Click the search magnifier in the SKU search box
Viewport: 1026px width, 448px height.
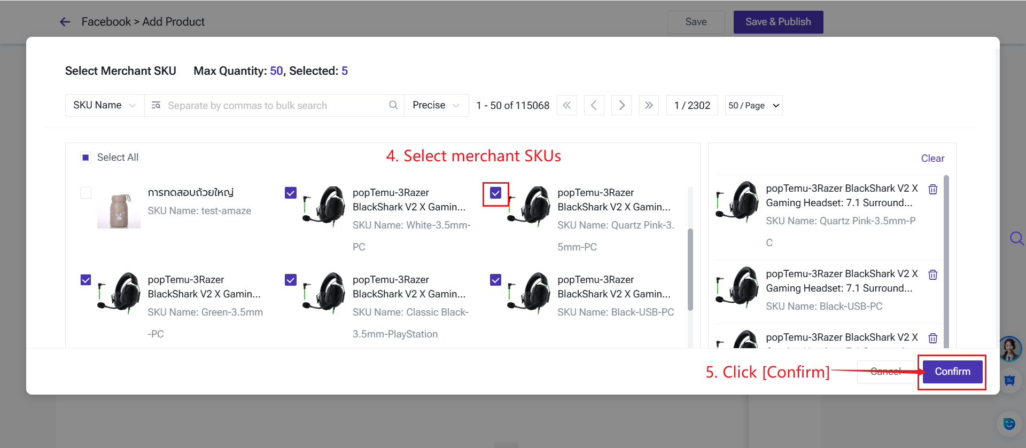click(x=393, y=105)
